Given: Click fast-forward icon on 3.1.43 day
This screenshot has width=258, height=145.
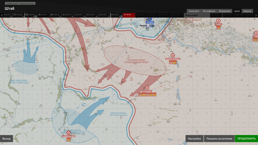Looking at the screenshot, I should [x=109, y=16].
